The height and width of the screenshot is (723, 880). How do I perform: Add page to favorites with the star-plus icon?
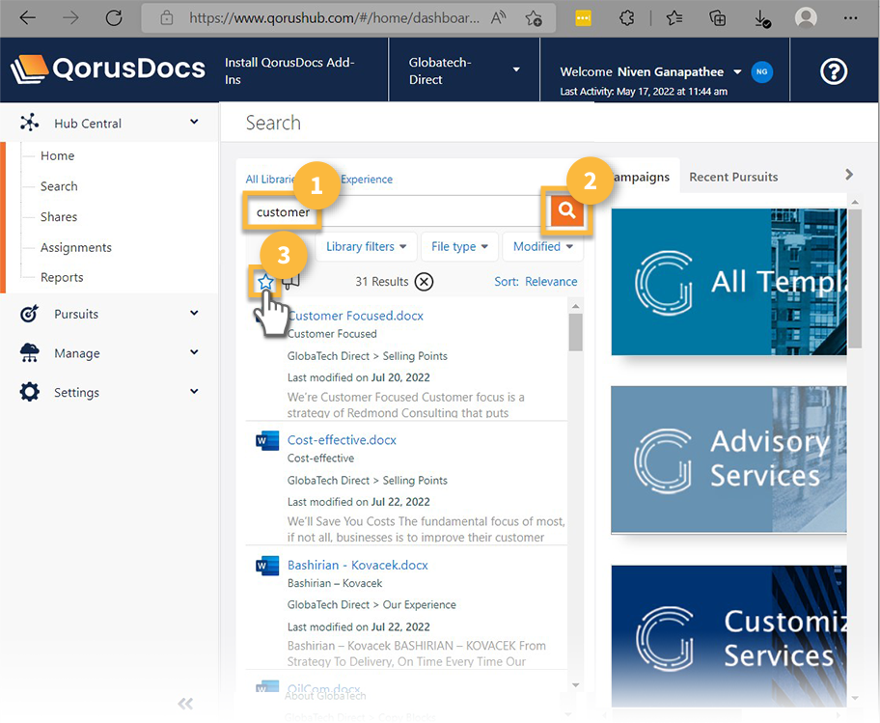[534, 18]
